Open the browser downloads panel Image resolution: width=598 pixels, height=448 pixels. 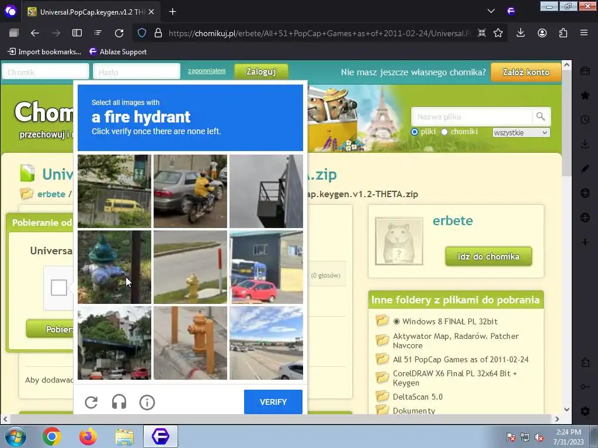coord(520,33)
